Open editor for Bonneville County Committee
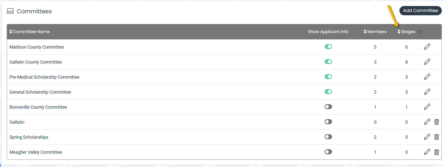 click(x=427, y=107)
